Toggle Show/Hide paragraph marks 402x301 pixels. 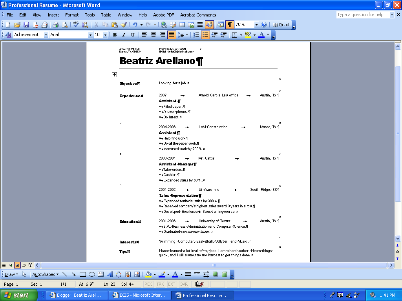click(x=229, y=25)
